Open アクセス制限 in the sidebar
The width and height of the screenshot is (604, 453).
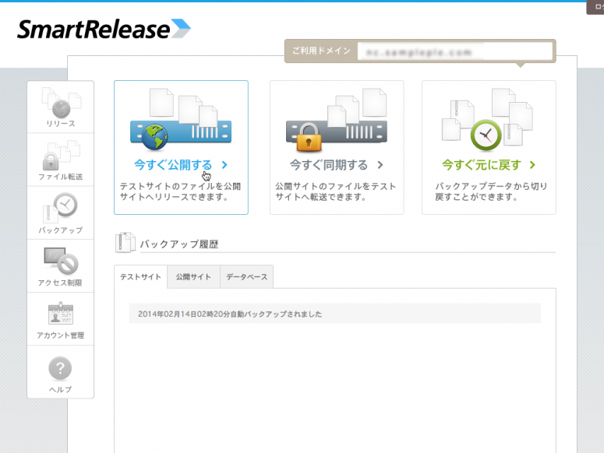(60, 265)
